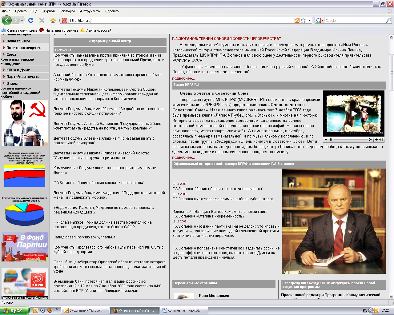
Task: Click the kprf.ru site identity favicon
Action: 65,20
